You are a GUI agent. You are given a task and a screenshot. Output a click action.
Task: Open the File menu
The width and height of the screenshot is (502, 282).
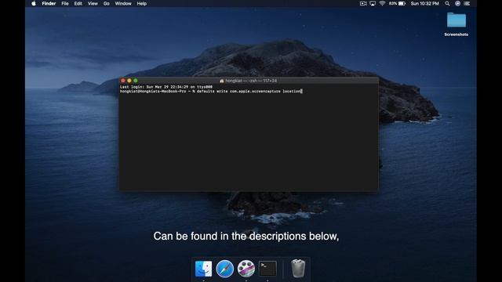(65, 3)
